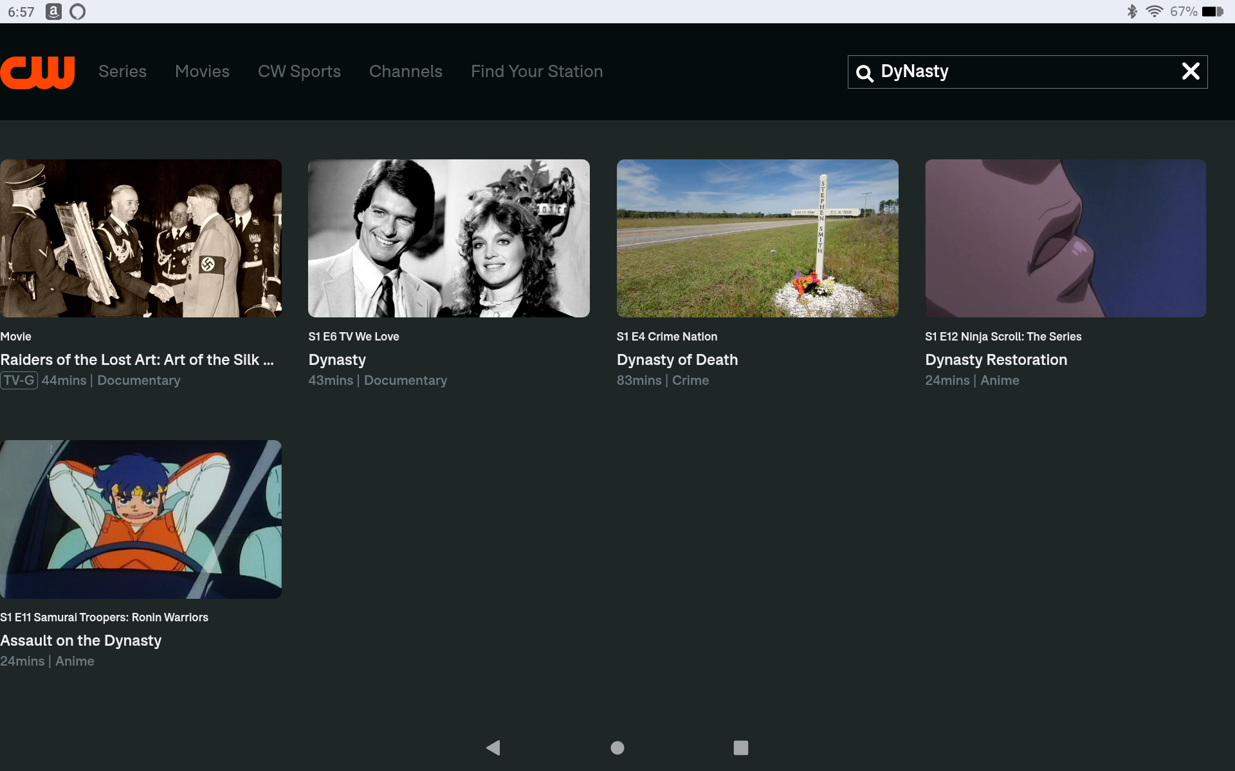Select Assault on the Dynasty title
This screenshot has width=1235, height=771.
(81, 641)
